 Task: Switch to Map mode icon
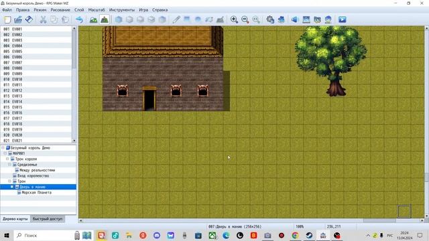94,19
